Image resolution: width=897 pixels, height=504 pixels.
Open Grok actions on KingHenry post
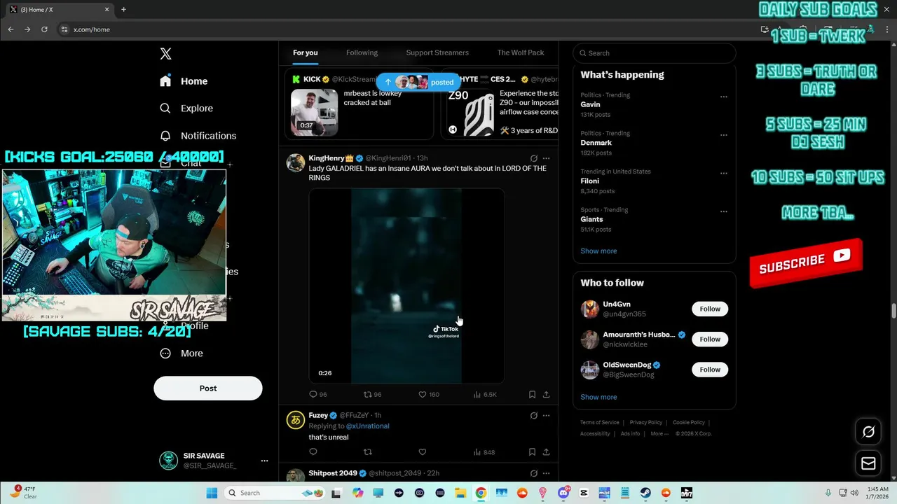coord(533,158)
